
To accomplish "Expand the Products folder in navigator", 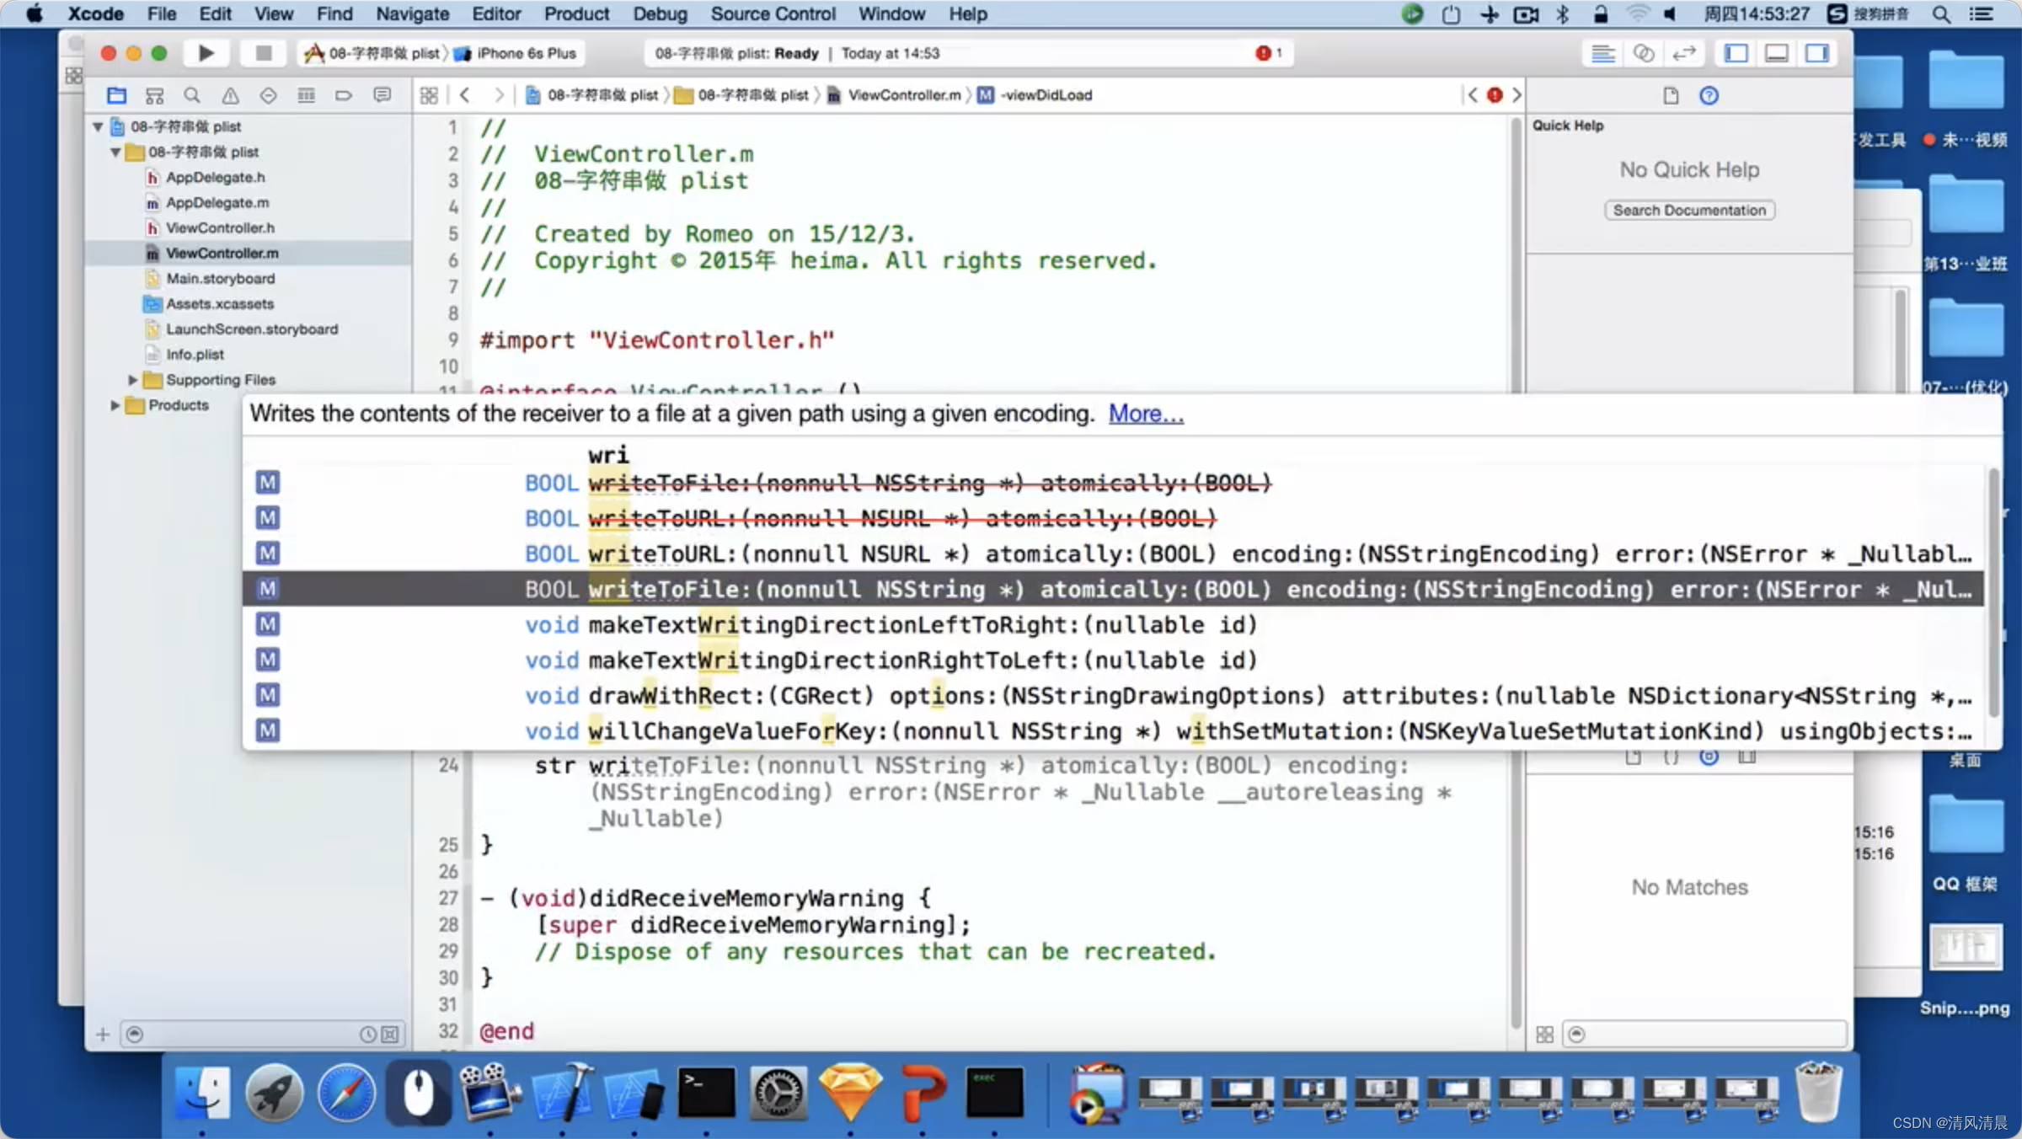I will pyautogui.click(x=115, y=404).
